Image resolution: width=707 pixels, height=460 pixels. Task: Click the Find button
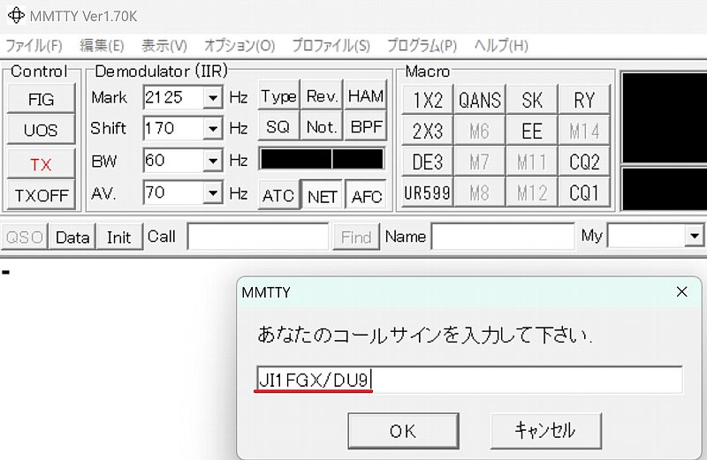coord(356,237)
